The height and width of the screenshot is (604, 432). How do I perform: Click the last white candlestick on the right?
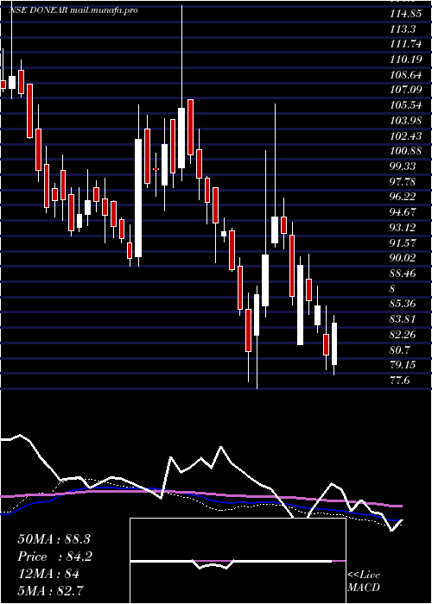[x=334, y=344]
